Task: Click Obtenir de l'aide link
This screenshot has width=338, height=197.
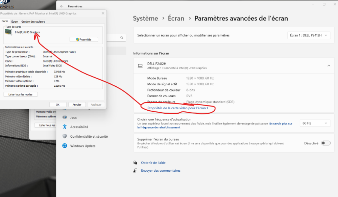Action: (153, 163)
